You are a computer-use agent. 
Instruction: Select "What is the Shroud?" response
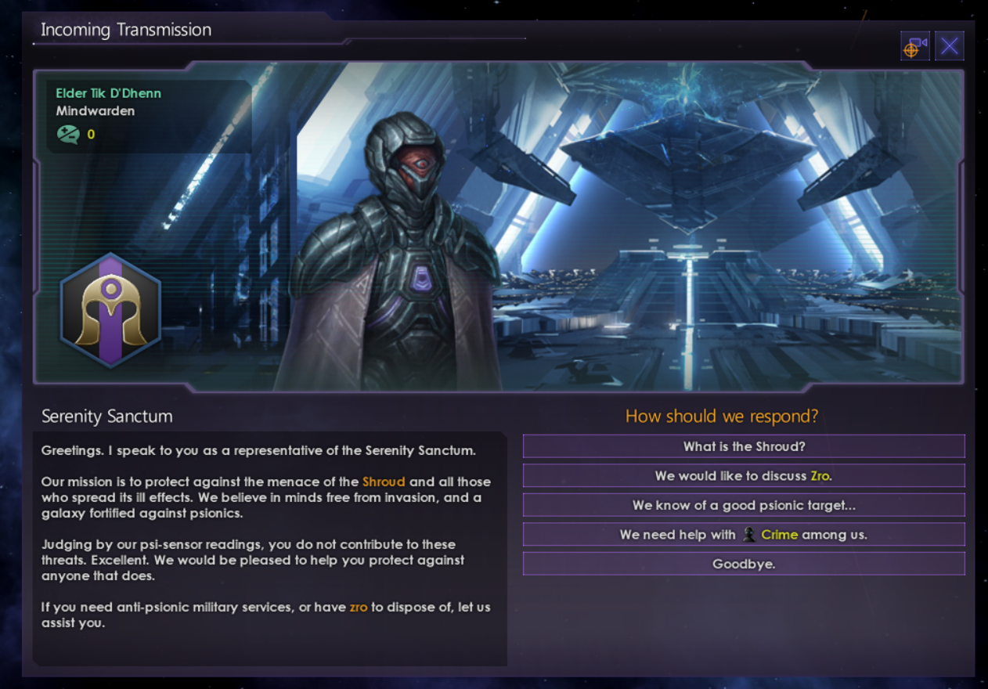click(744, 446)
